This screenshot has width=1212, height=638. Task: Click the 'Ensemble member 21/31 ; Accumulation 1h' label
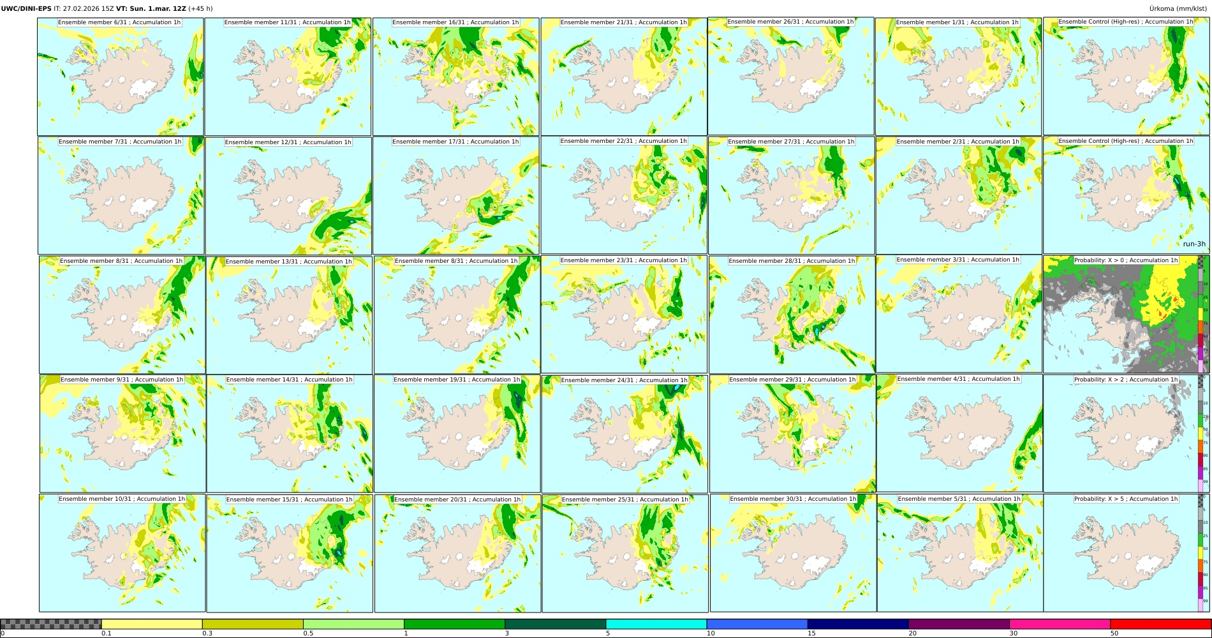tap(623, 22)
